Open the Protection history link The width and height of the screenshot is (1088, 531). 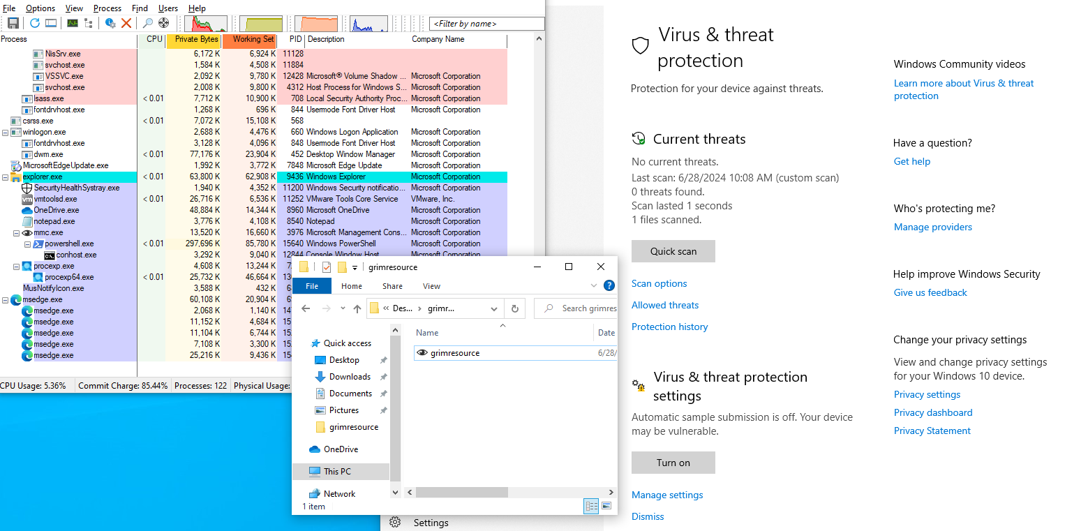tap(669, 327)
